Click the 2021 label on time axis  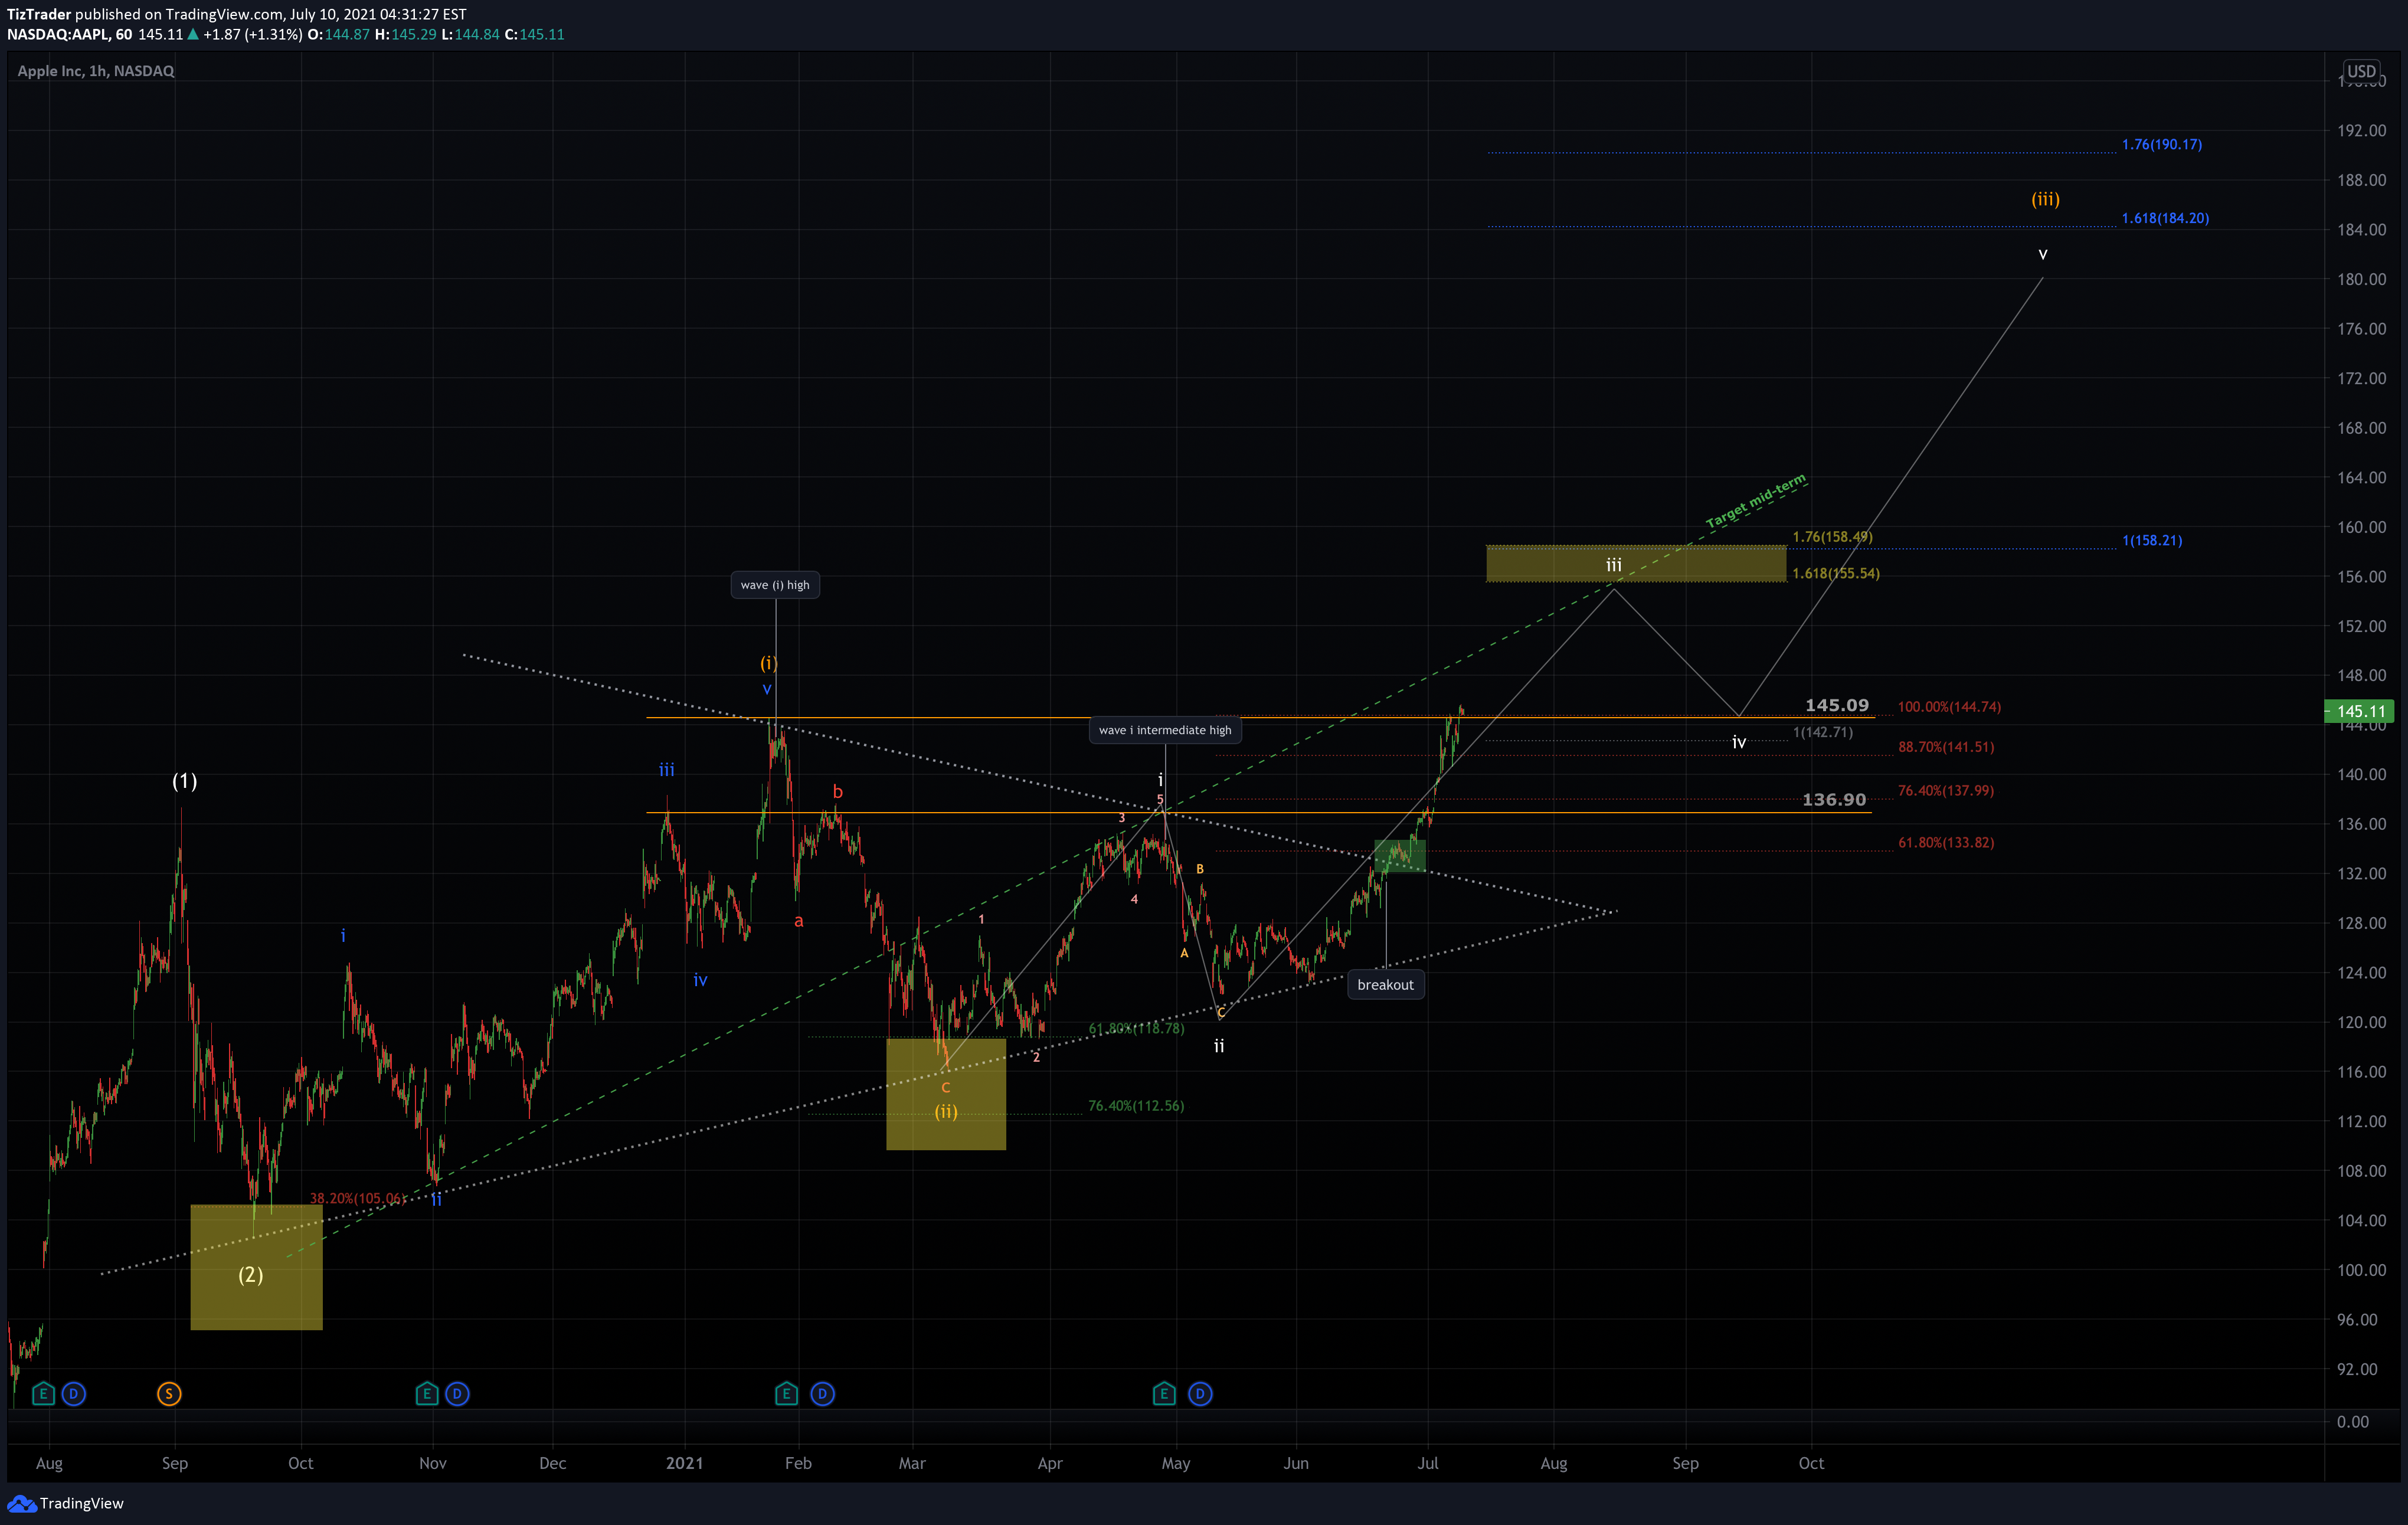point(685,1463)
